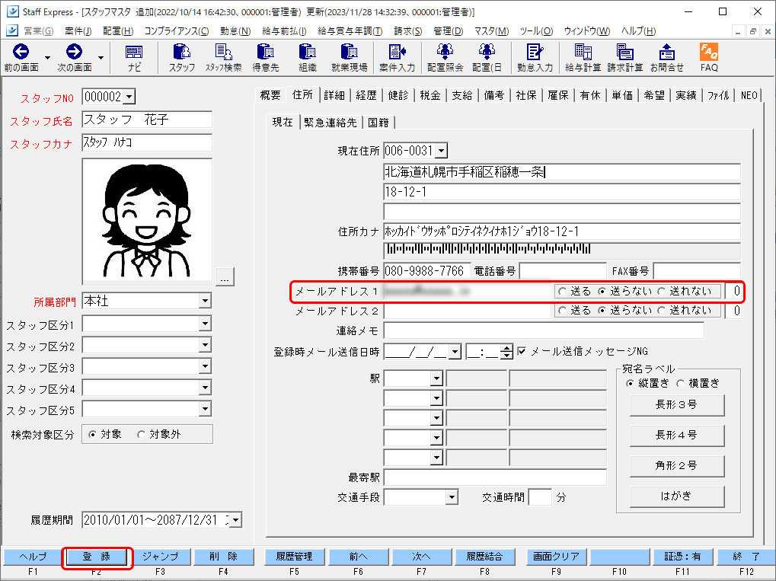This screenshot has height=581, width=776.
Task: Click the はがき label button
Action: click(676, 496)
